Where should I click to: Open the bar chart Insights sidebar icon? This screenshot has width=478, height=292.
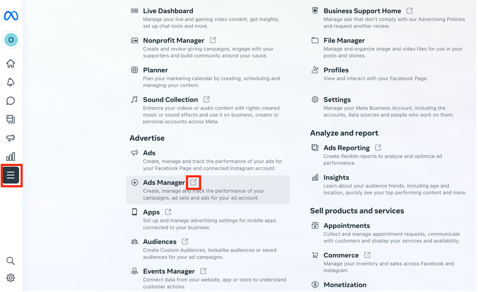point(11,157)
